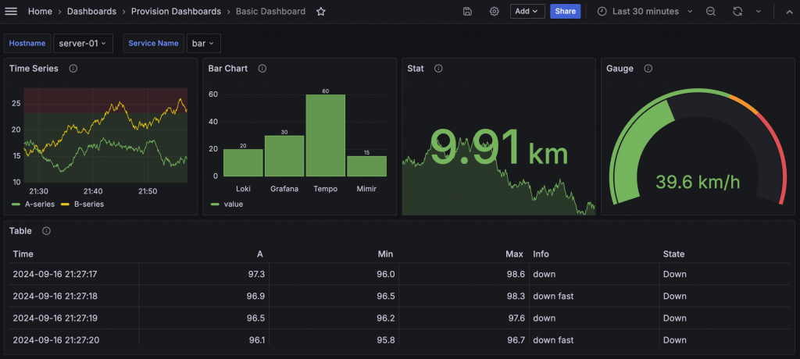Click the Mimir bar in chart
Image resolution: width=800 pixels, height=359 pixels.
[x=367, y=166]
